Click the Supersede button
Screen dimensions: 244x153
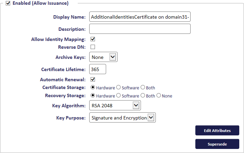pyautogui.click(x=217, y=144)
